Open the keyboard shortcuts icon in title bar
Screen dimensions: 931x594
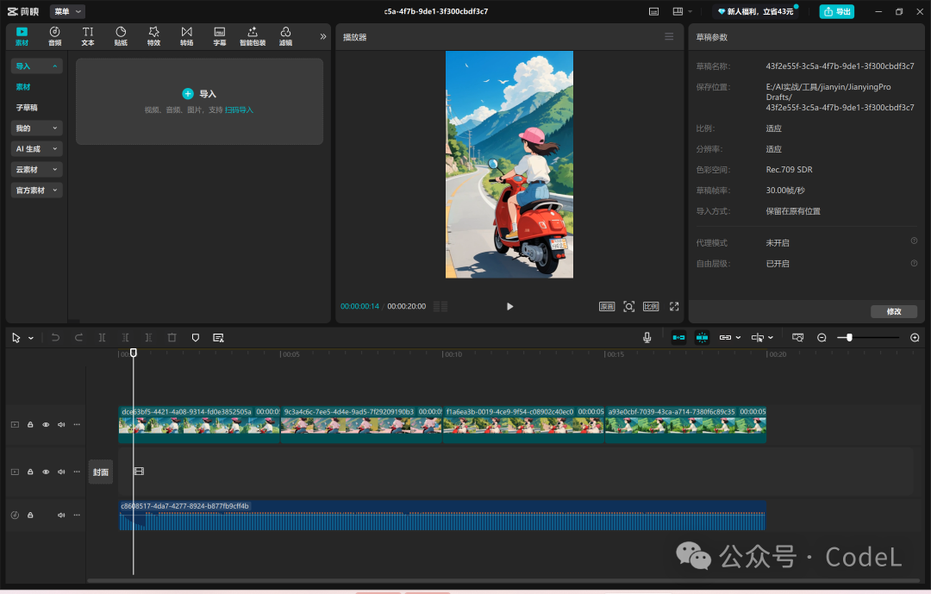[x=653, y=11]
